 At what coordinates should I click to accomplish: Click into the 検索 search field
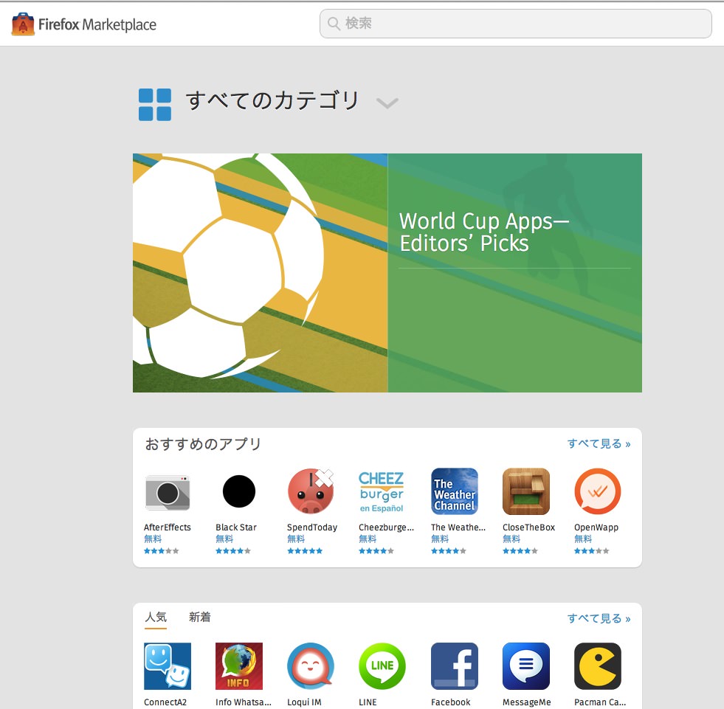(515, 24)
